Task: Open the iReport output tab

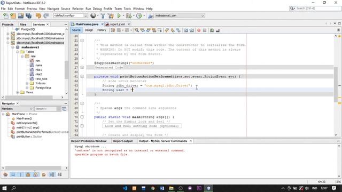Action: [x=123, y=141]
